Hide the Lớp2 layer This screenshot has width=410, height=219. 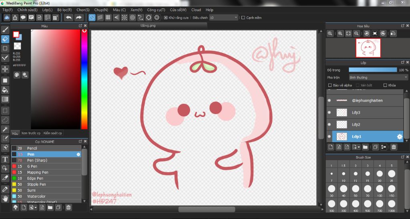coord(329,125)
